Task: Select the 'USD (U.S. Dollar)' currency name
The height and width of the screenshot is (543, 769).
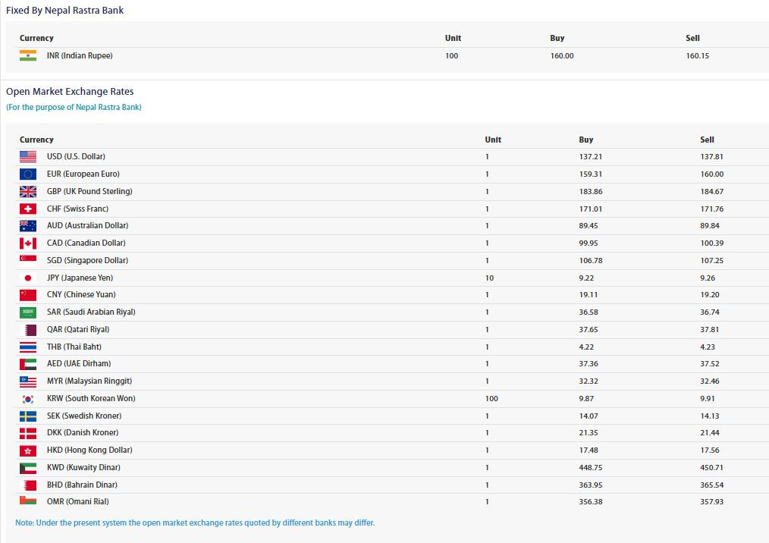Action: coord(76,156)
